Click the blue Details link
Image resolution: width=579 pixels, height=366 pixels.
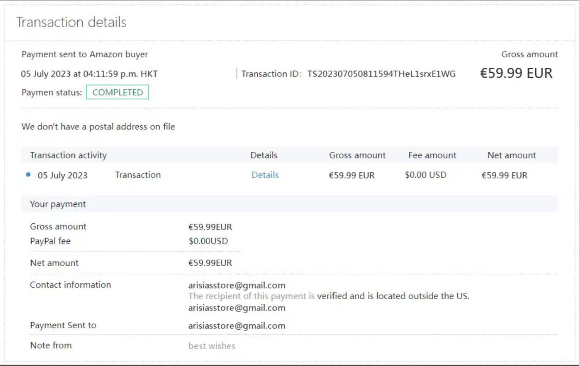coord(265,175)
